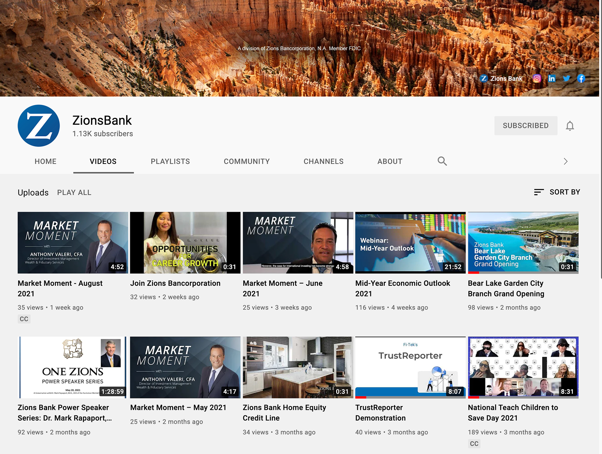Open the Market Moment June 2021 thumbnail
602x454 pixels.
[x=298, y=243]
